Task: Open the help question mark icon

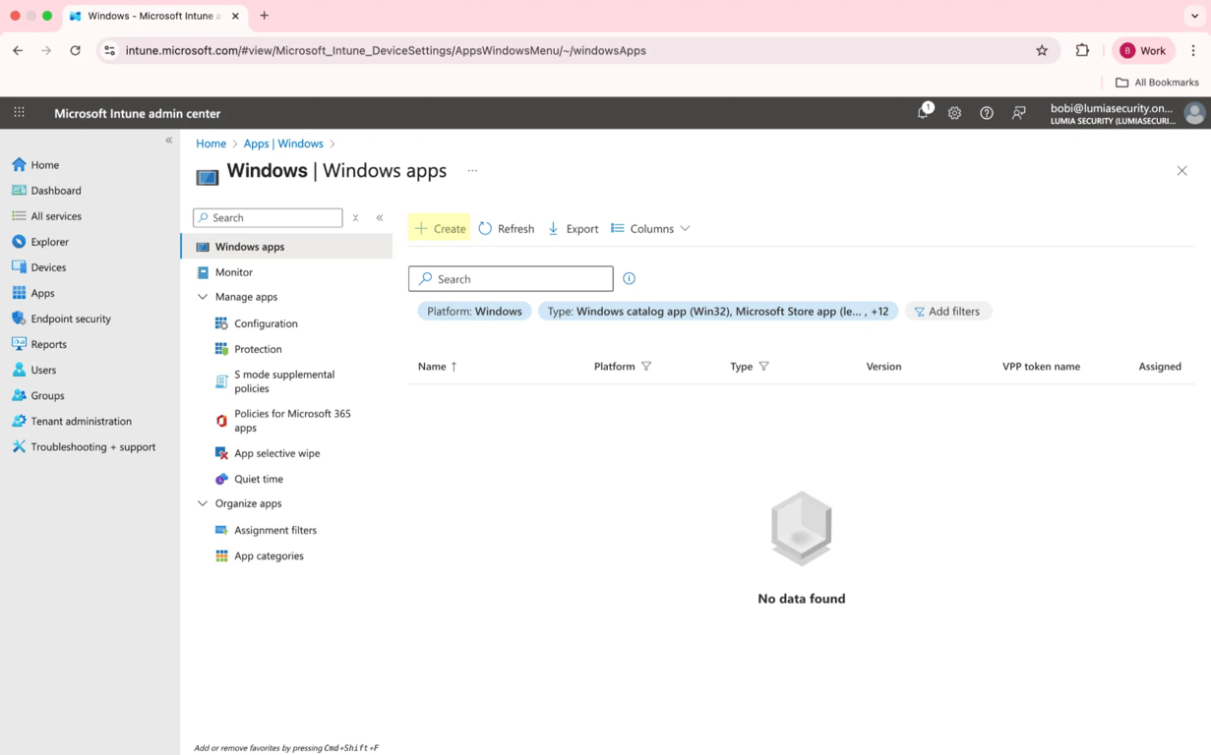Action: click(x=987, y=113)
